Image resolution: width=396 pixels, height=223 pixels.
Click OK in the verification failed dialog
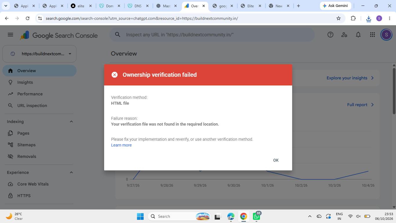point(276,160)
